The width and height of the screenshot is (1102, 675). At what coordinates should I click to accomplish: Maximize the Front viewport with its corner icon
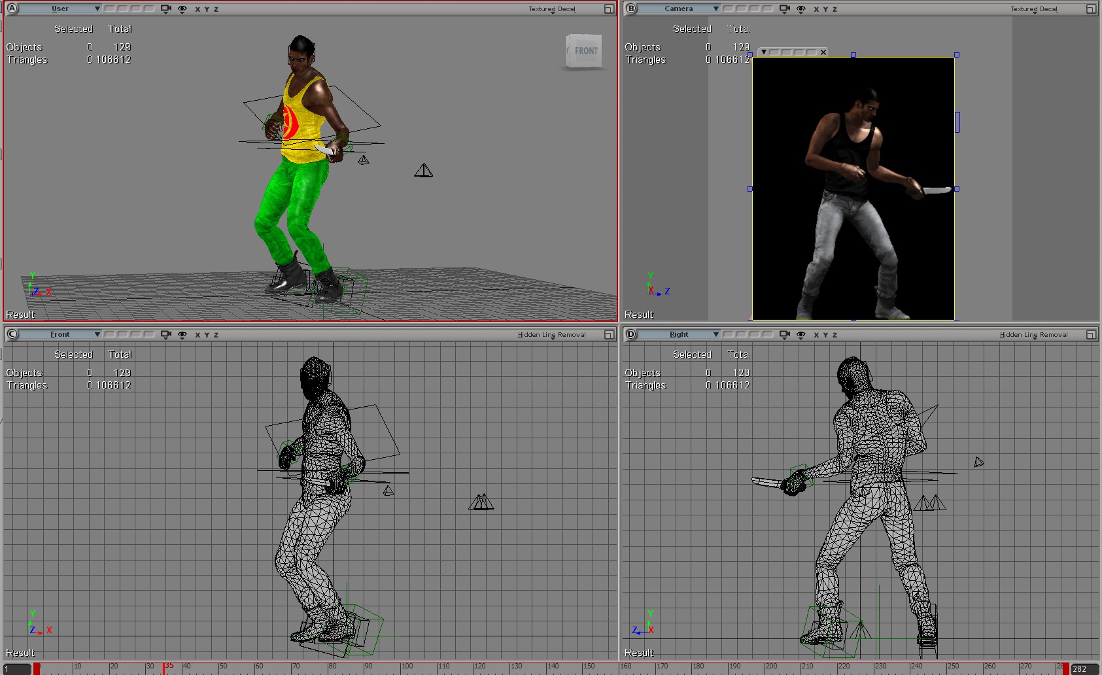click(x=609, y=335)
